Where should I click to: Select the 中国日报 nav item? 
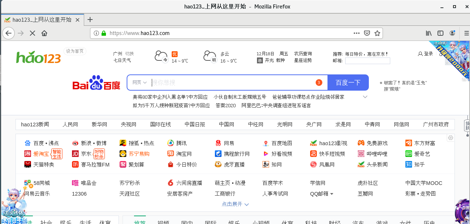click(195, 125)
